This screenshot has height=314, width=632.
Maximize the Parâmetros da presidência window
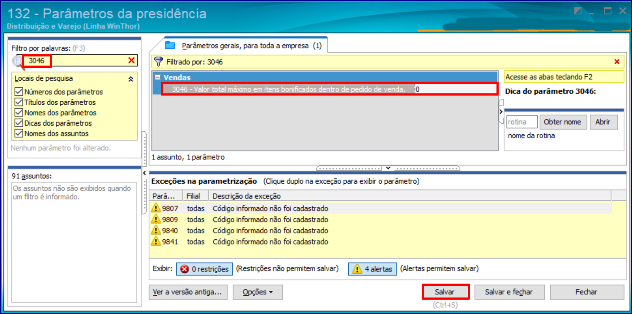(x=608, y=11)
